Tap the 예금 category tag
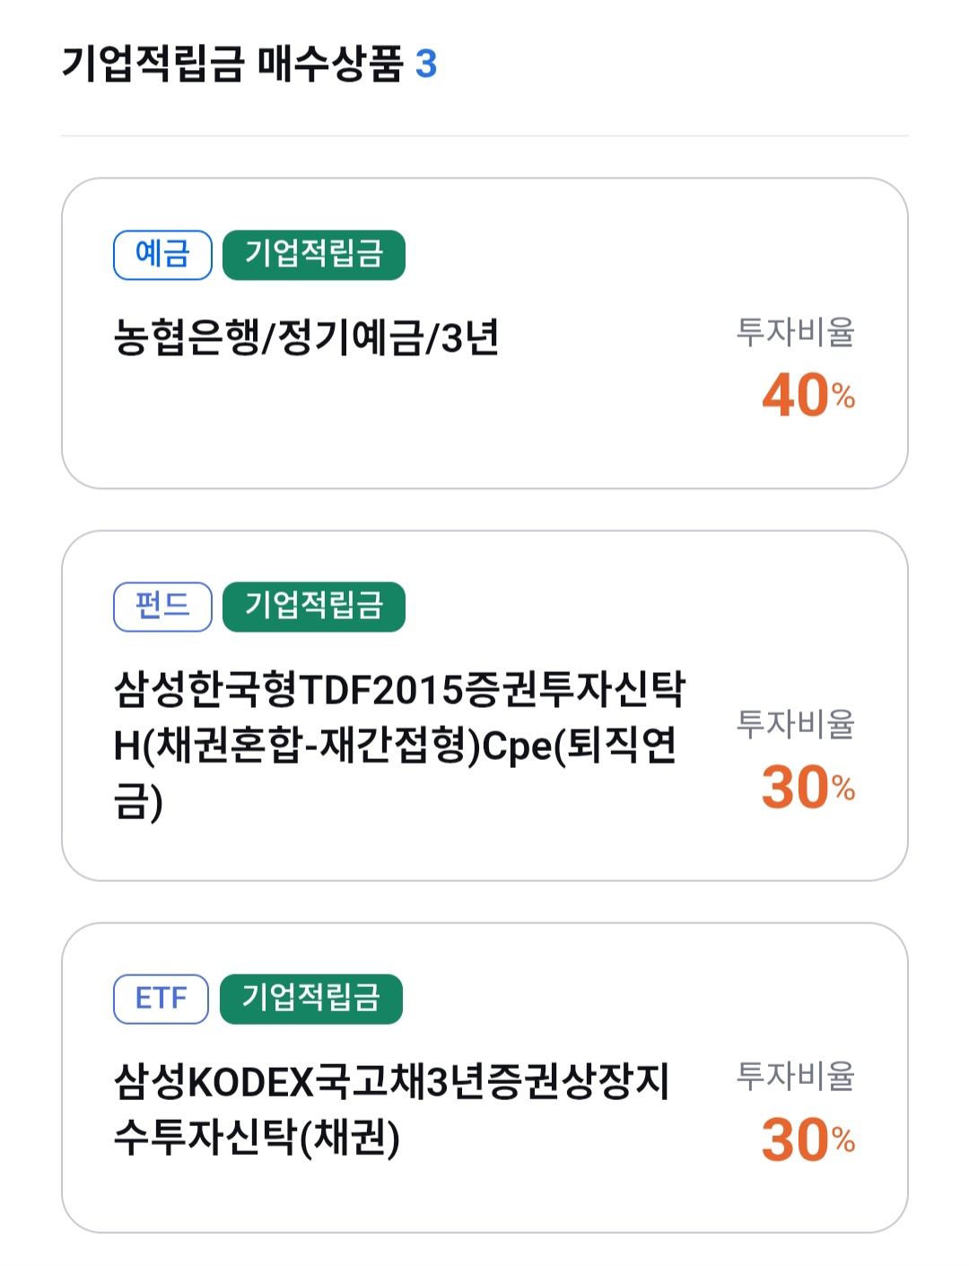Viewport: 969px width, 1266px height. pyautogui.click(x=162, y=255)
